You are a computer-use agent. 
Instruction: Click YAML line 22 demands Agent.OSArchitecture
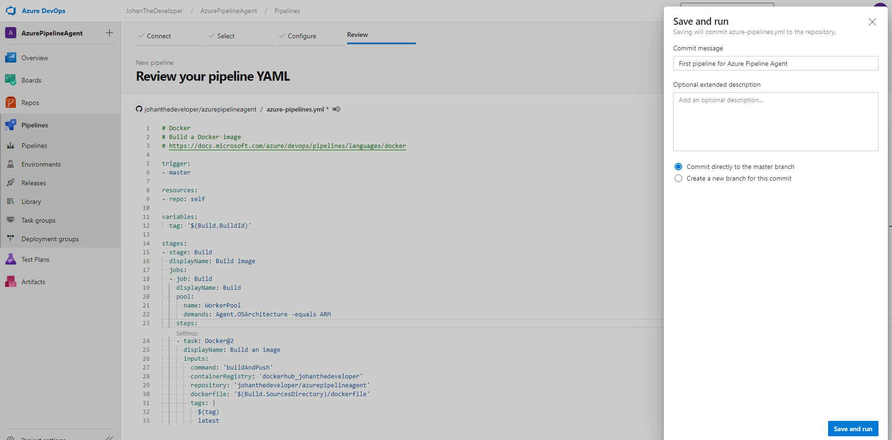[x=257, y=314]
